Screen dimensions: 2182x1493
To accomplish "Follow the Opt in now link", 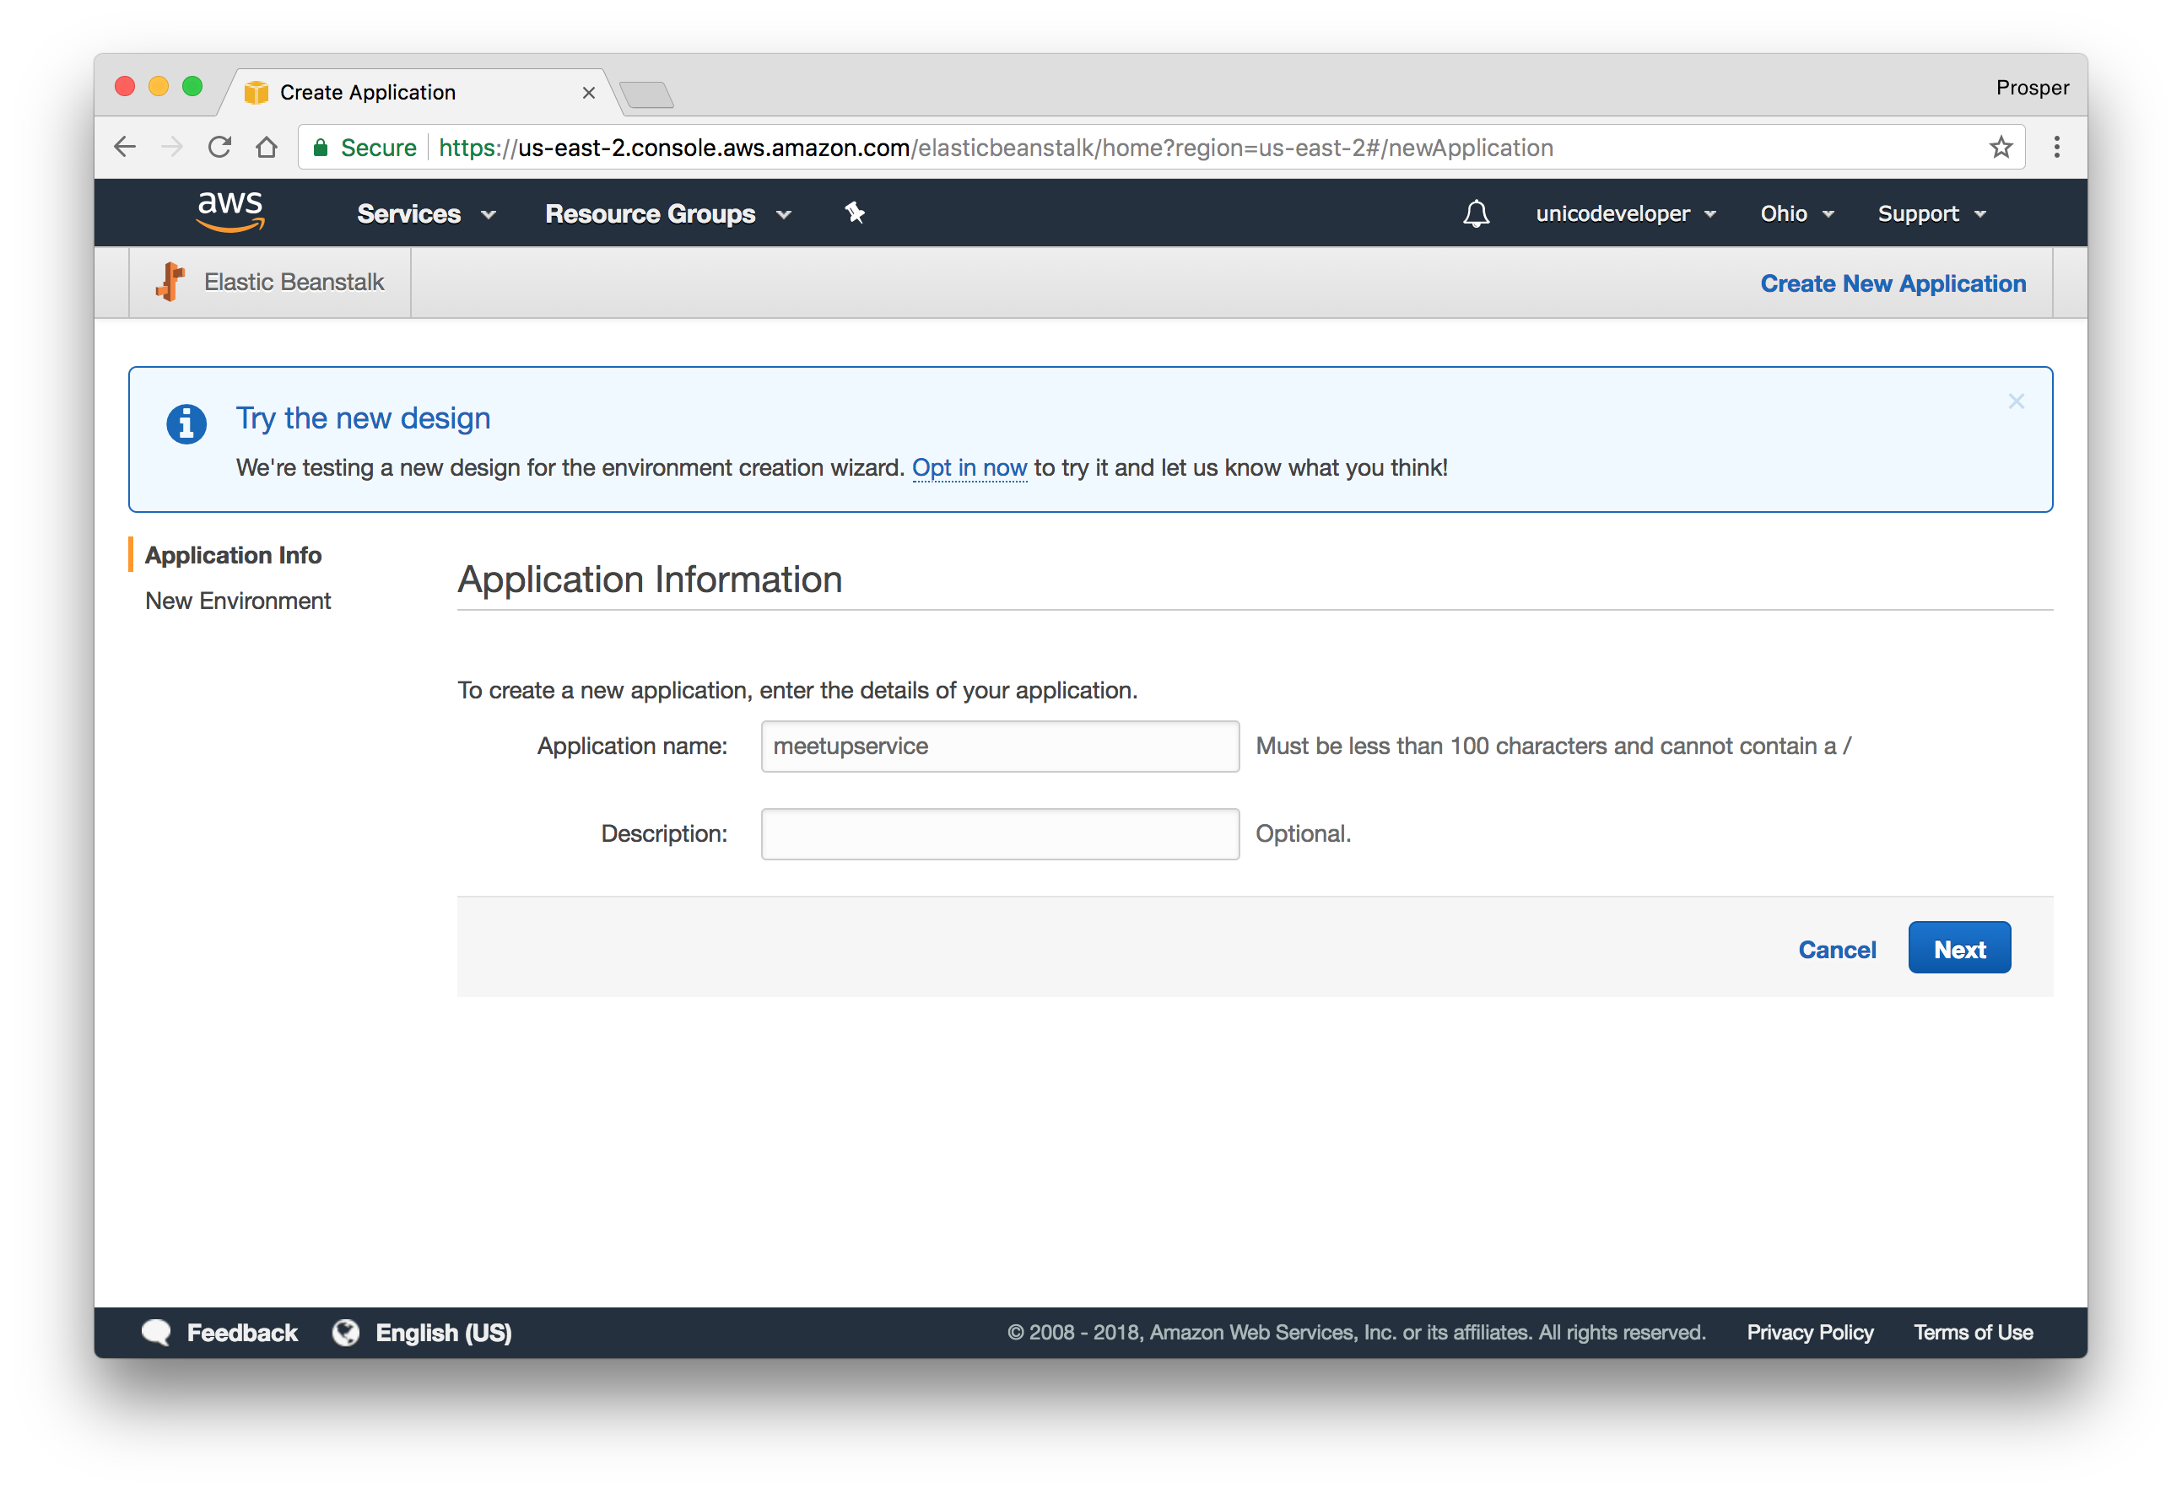I will pos(969,467).
